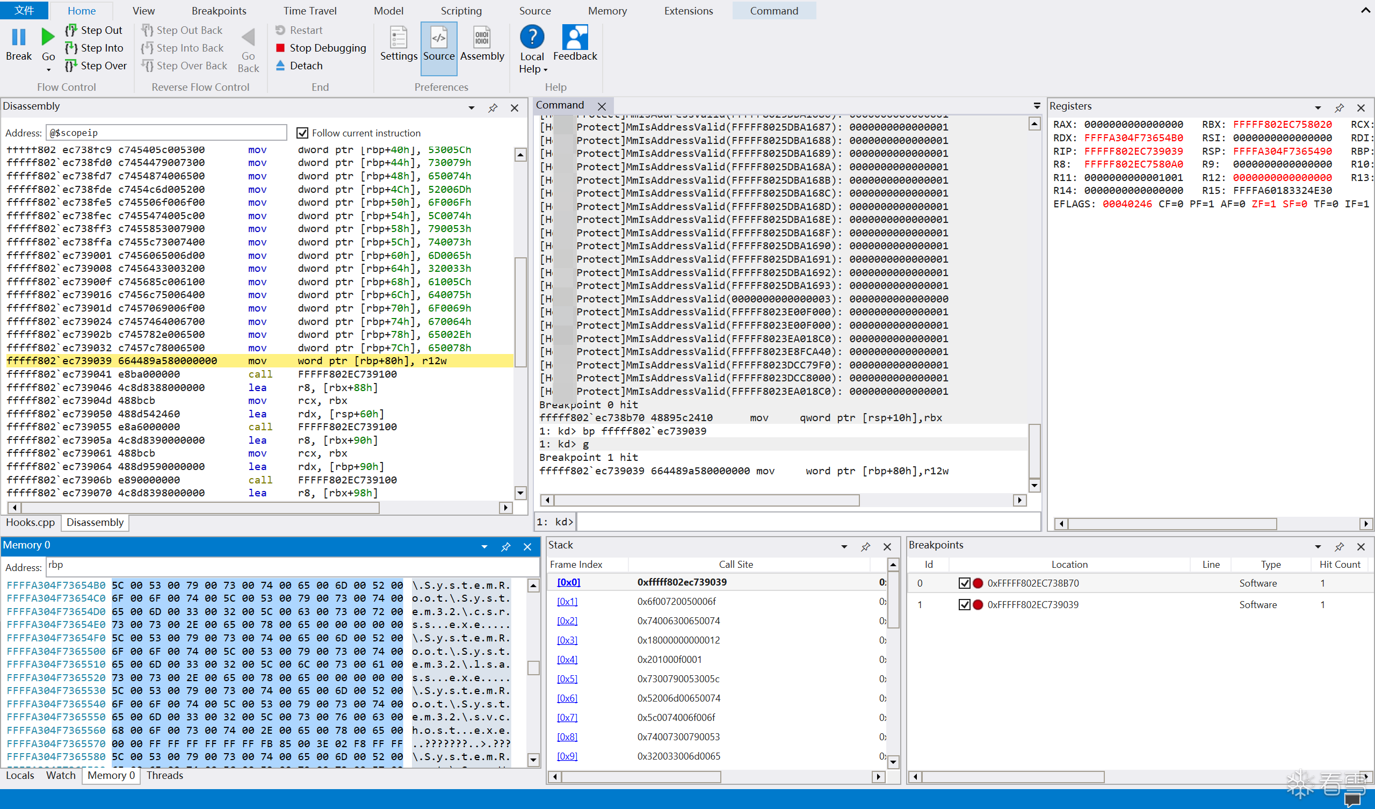Switch to Assembly mode icon
1375x809 pixels.
point(482,38)
